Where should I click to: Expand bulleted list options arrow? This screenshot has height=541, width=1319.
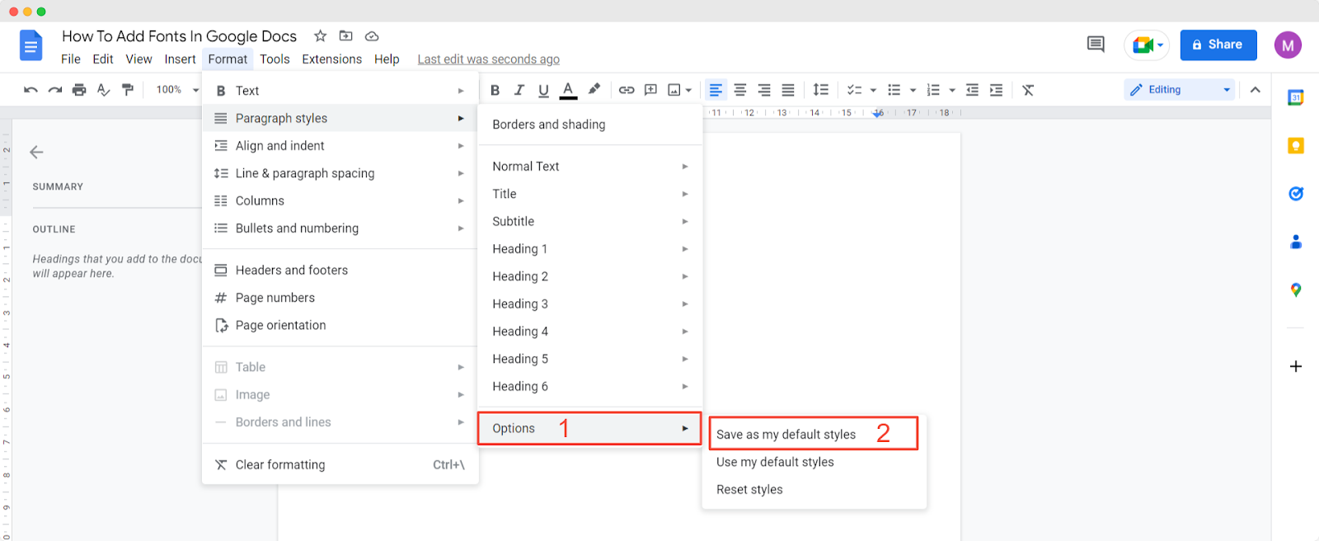(x=913, y=91)
